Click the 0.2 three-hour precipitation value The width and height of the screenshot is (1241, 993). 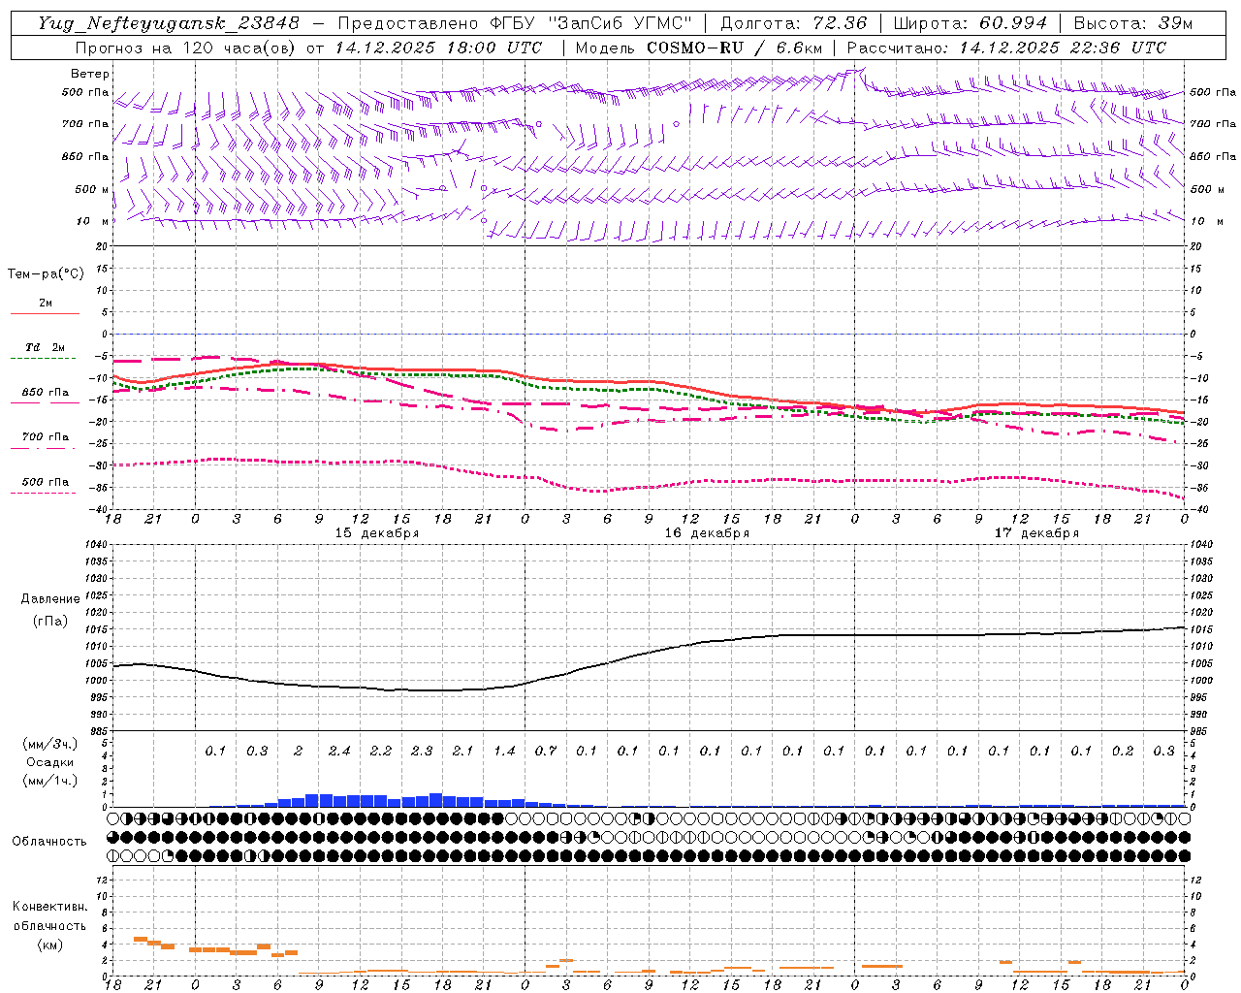1123,752
